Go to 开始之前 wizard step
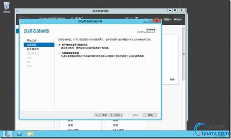This screenshot has height=139, width=231. coord(32,40)
